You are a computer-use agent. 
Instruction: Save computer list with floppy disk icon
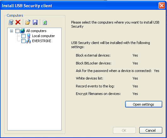click(x=35, y=22)
